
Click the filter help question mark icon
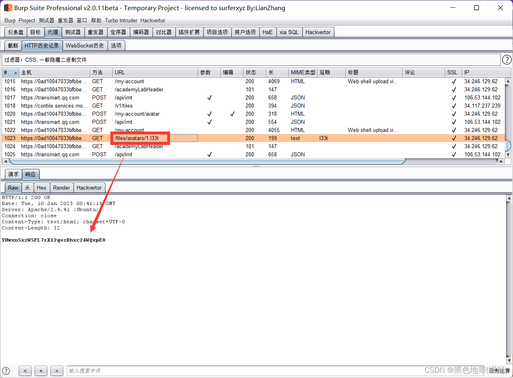tap(507, 60)
